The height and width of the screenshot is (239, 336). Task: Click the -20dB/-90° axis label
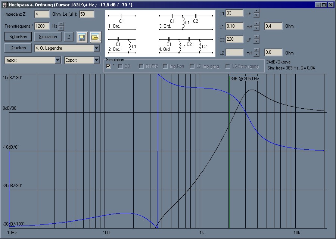(x=12, y=186)
